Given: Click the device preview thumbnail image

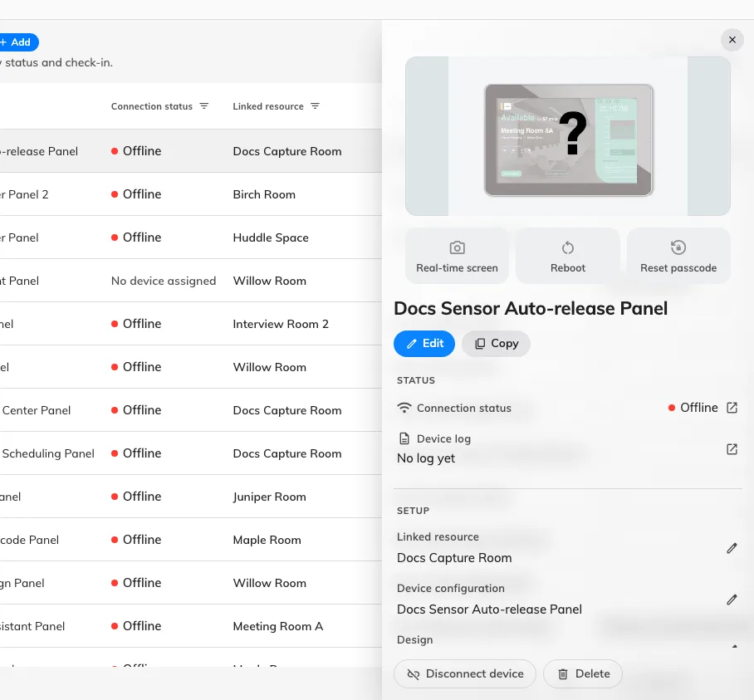Looking at the screenshot, I should [568, 136].
